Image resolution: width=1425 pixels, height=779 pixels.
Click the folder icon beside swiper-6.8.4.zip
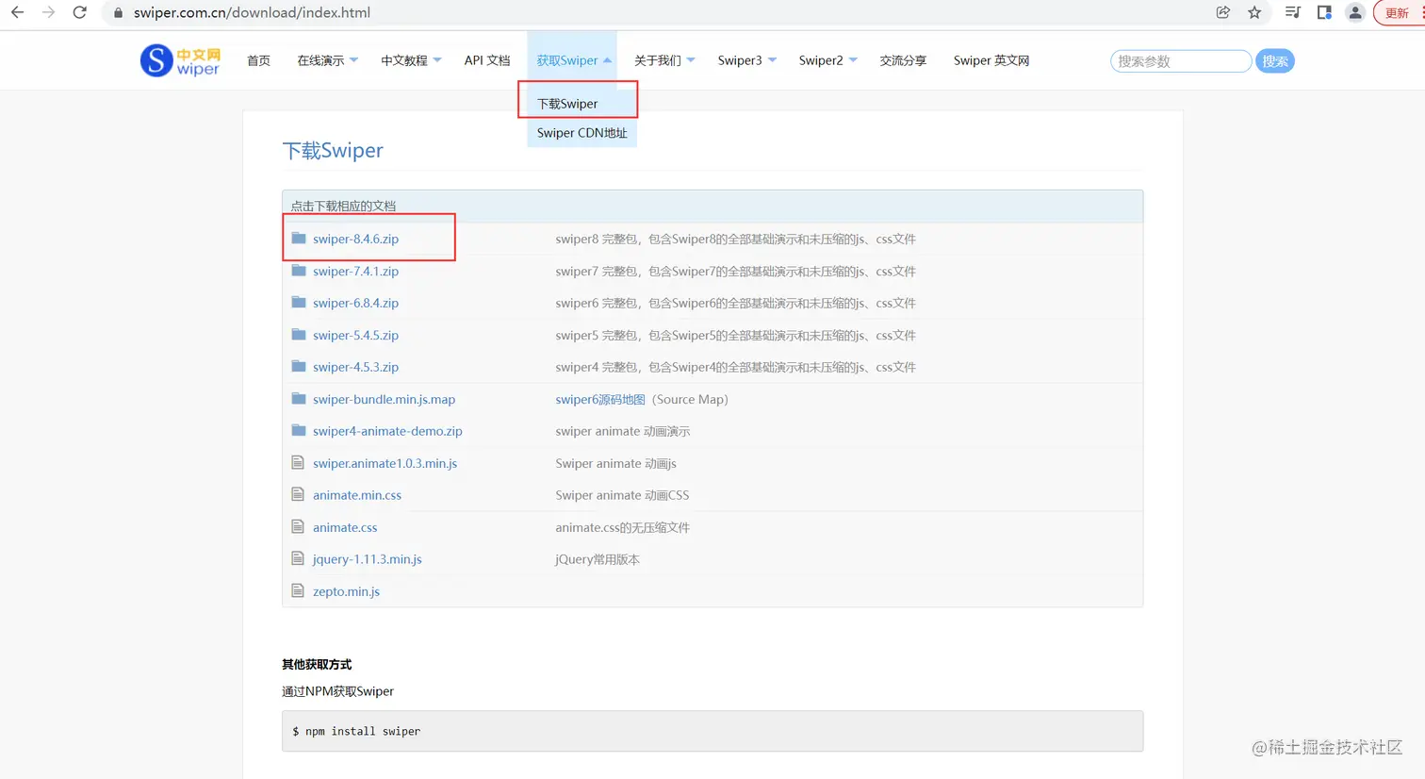click(299, 302)
